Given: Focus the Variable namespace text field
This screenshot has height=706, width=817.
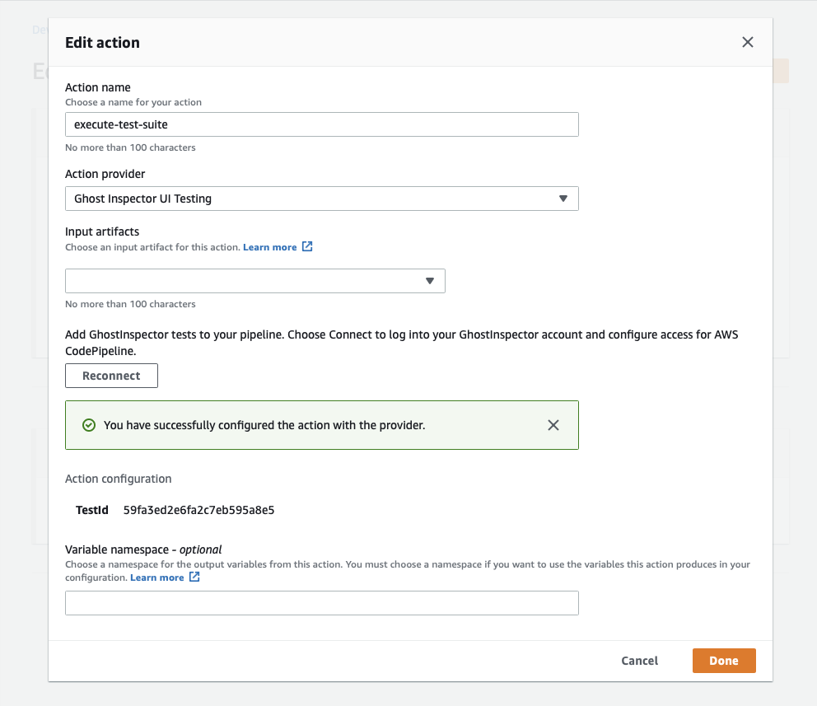Looking at the screenshot, I should tap(321, 603).
